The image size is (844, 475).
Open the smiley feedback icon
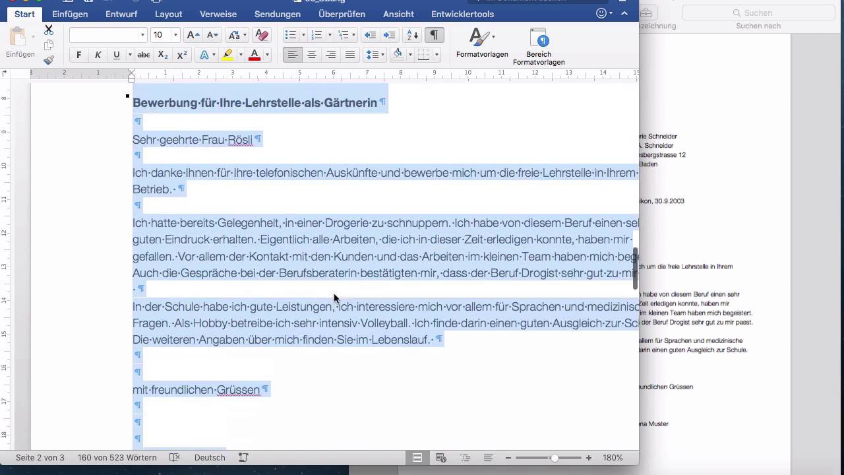[x=601, y=13]
